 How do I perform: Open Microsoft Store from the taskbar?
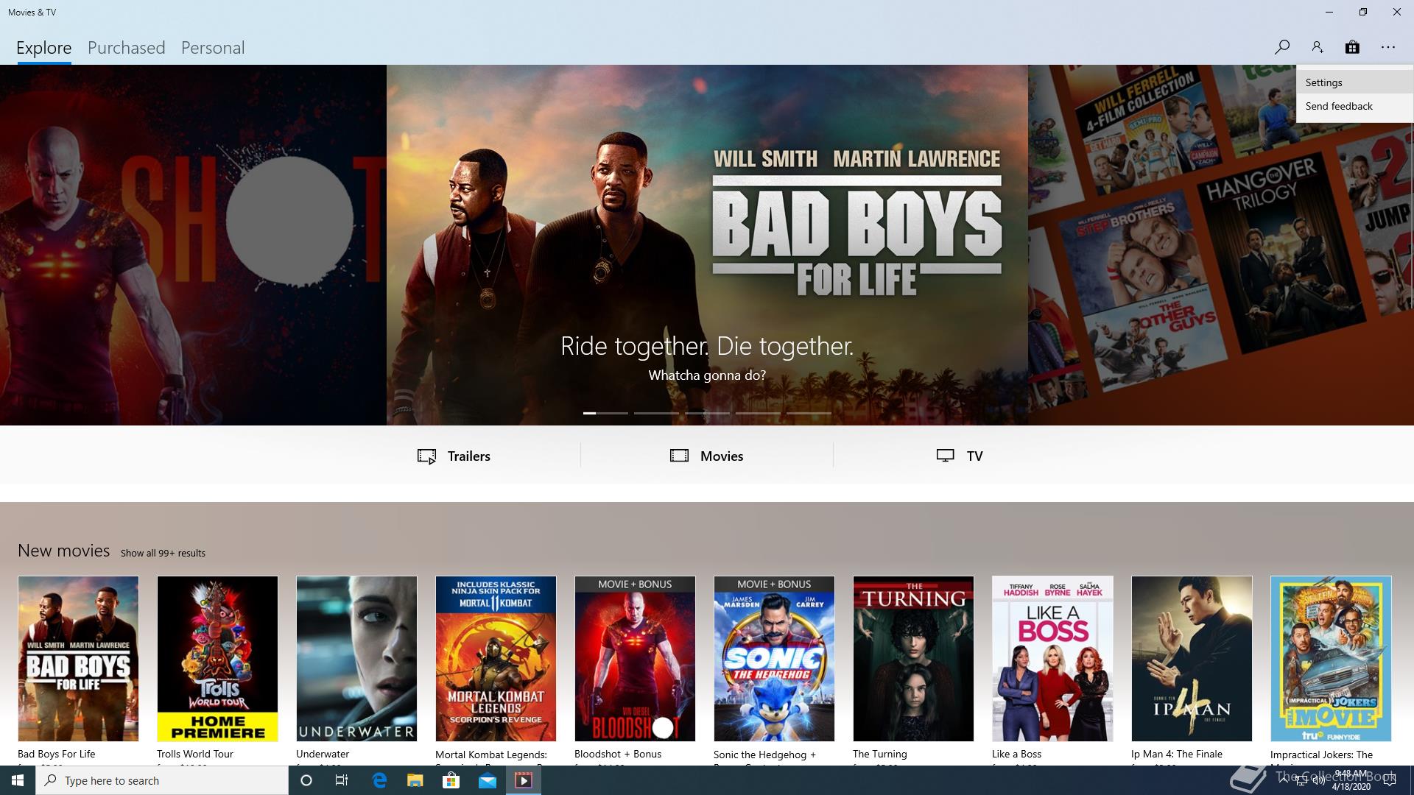click(x=451, y=780)
